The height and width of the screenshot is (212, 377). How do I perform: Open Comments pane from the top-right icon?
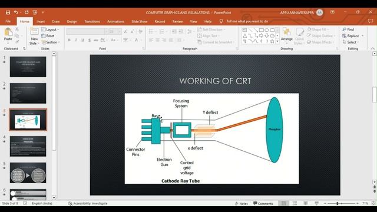coord(371,21)
